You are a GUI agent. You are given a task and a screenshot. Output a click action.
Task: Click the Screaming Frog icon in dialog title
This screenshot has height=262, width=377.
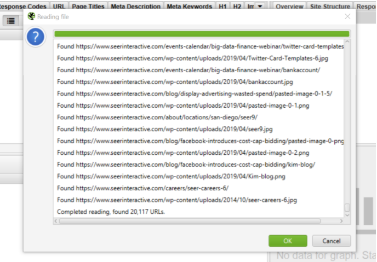[x=32, y=16]
